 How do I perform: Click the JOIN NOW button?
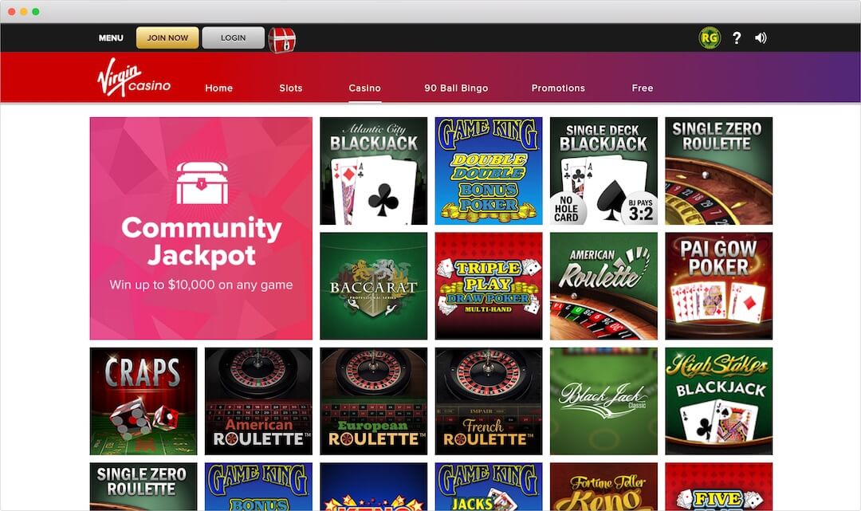tap(167, 38)
